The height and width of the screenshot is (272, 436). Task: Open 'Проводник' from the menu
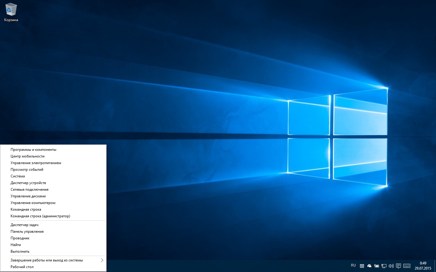[x=20, y=238]
